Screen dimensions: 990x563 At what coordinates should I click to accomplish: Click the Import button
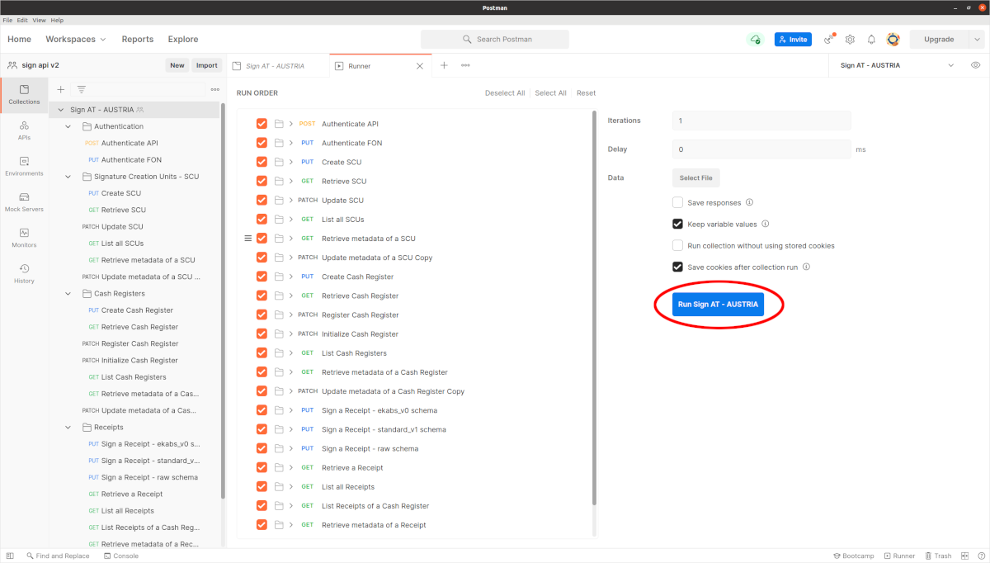207,65
